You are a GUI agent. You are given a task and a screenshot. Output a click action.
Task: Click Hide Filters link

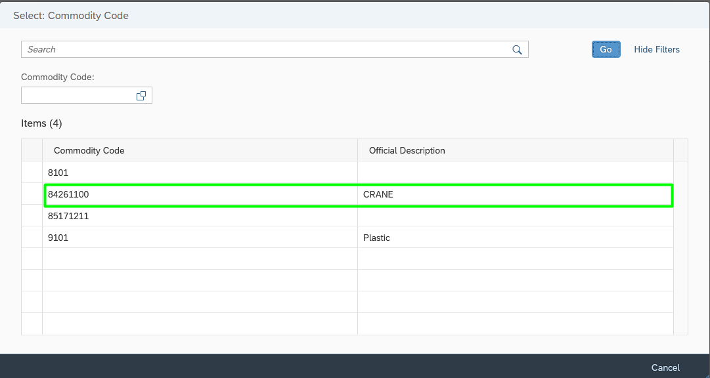click(x=657, y=49)
